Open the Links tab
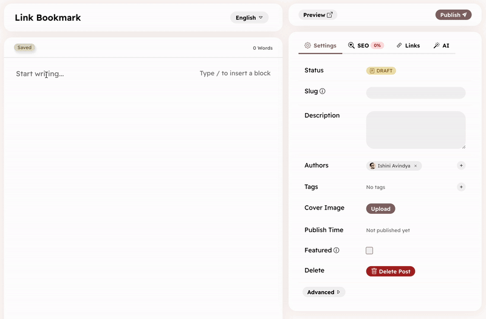Screen dimensions: 486x319 408,46
